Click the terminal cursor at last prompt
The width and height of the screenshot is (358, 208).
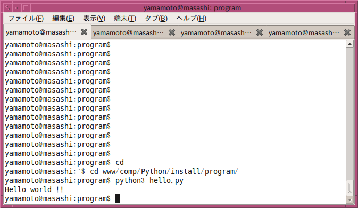118,198
